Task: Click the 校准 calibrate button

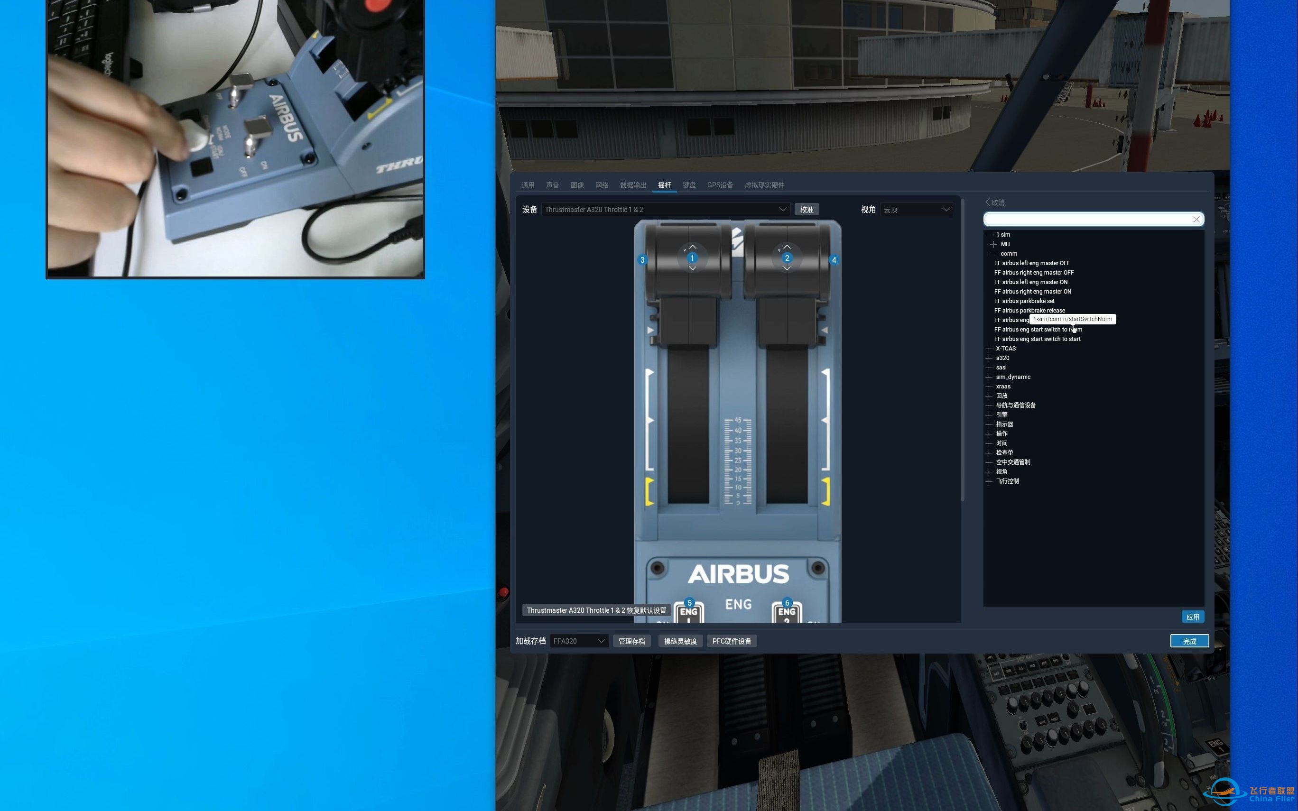Action: tap(807, 210)
